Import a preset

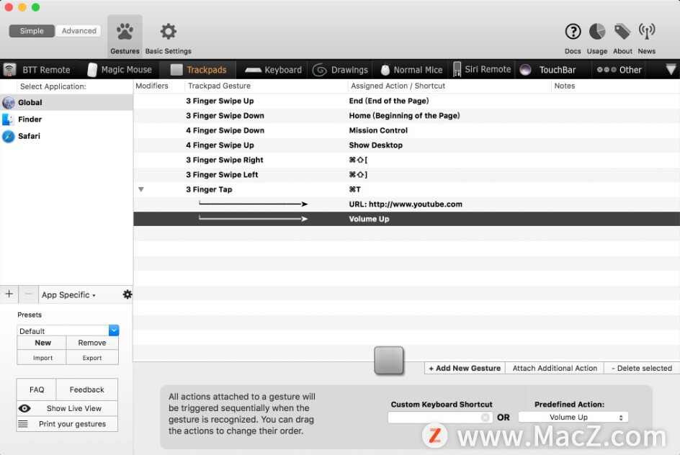(42, 358)
